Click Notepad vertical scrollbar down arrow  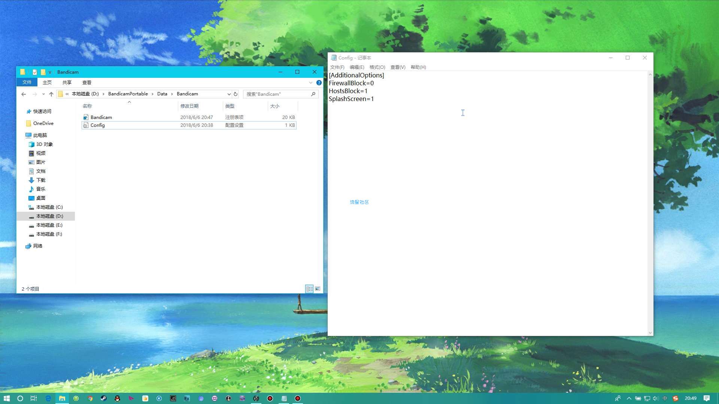pos(650,333)
